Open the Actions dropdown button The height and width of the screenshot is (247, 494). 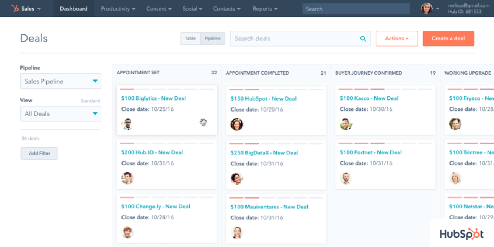click(397, 39)
